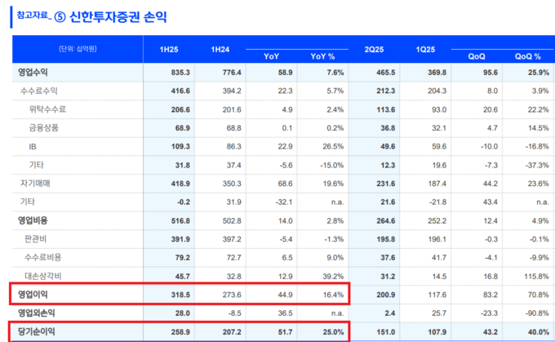Click -8.5 in the 영업외손익 row
Viewport: 555px width, 342px height.
pyautogui.click(x=235, y=313)
